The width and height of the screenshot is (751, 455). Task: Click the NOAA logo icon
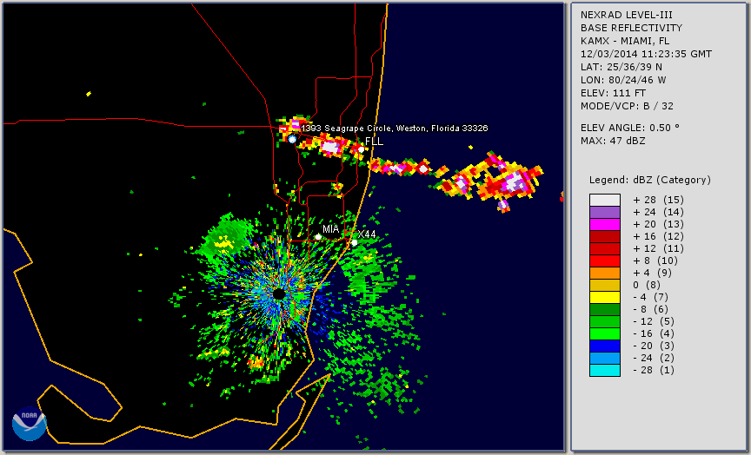click(30, 424)
